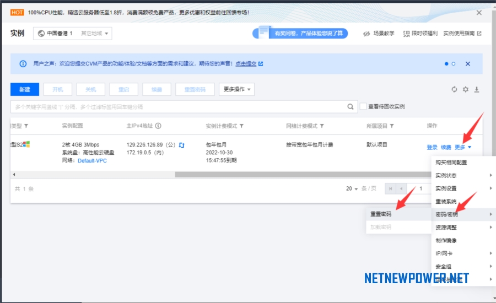Viewport: 496px width, 303px height.
Task: Click the 登录 link in instance row
Action: (432, 148)
